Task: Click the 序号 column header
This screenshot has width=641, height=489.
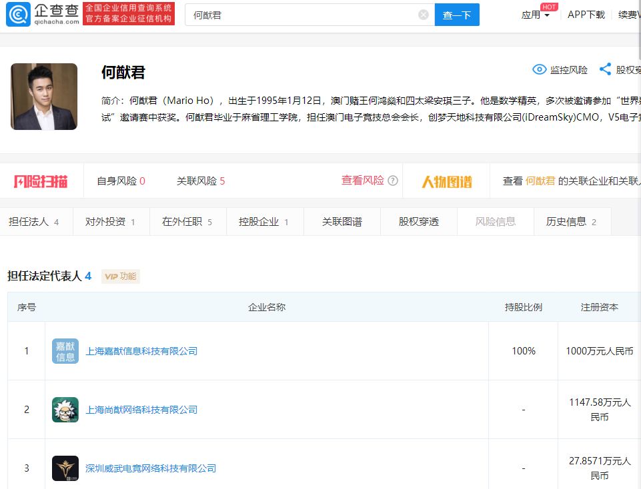Action: (x=27, y=307)
